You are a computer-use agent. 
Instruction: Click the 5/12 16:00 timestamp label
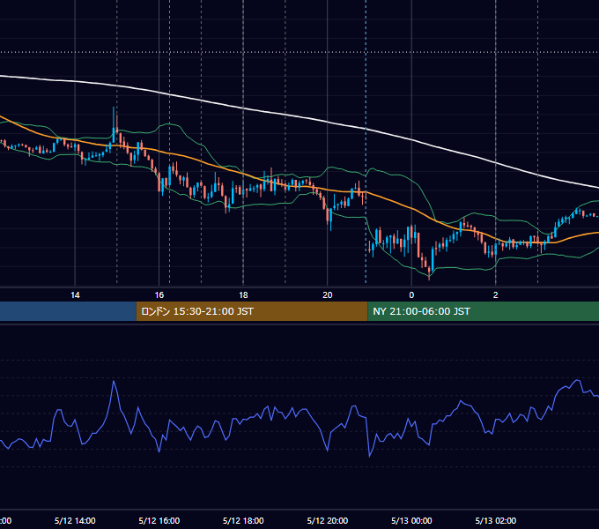(159, 520)
